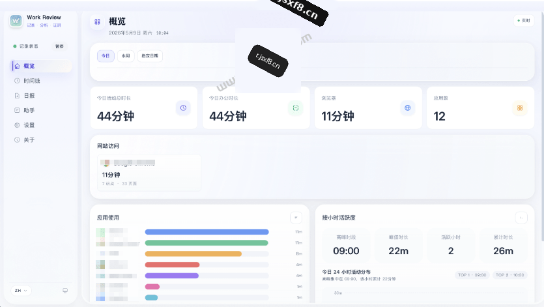This screenshot has width=544, height=307.
Task: Click the active hours 2 tile
Action: tap(451, 246)
